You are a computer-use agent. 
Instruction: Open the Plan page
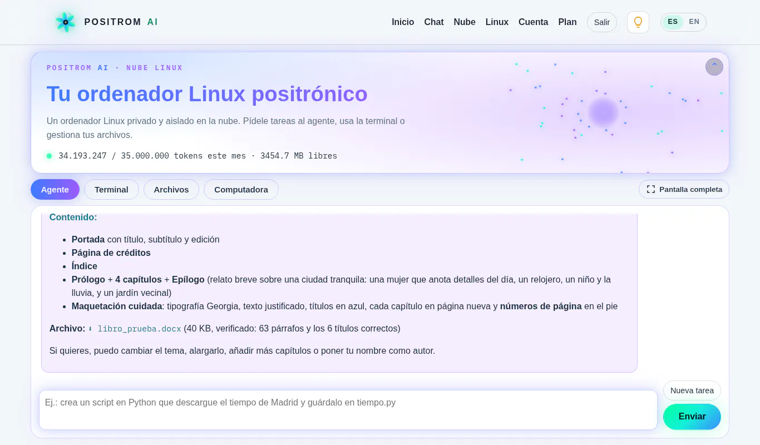pos(567,22)
